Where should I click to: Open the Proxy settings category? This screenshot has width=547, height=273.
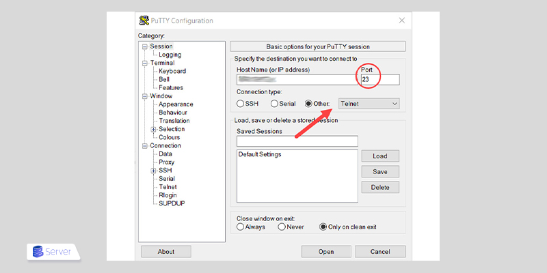(166, 162)
